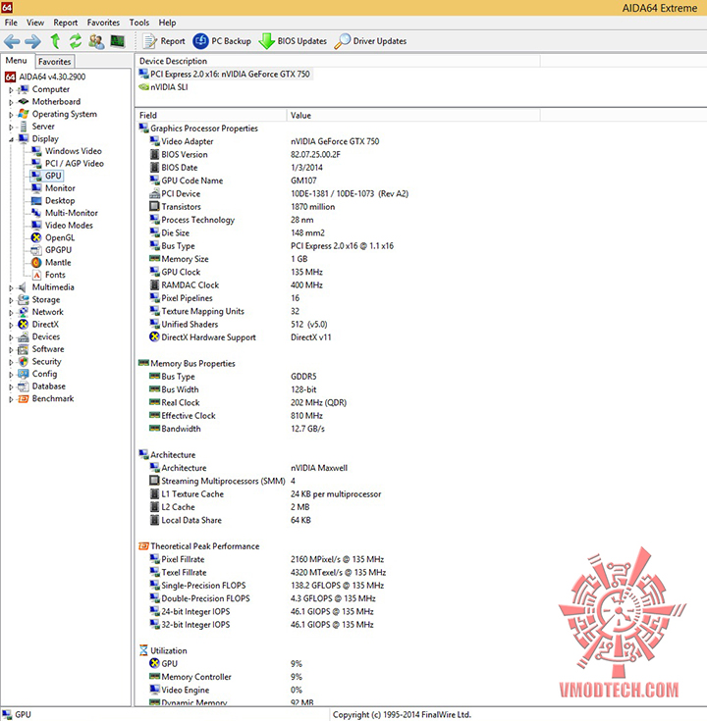The width and height of the screenshot is (707, 721).
Task: Click the Config tree item
Action: point(37,374)
